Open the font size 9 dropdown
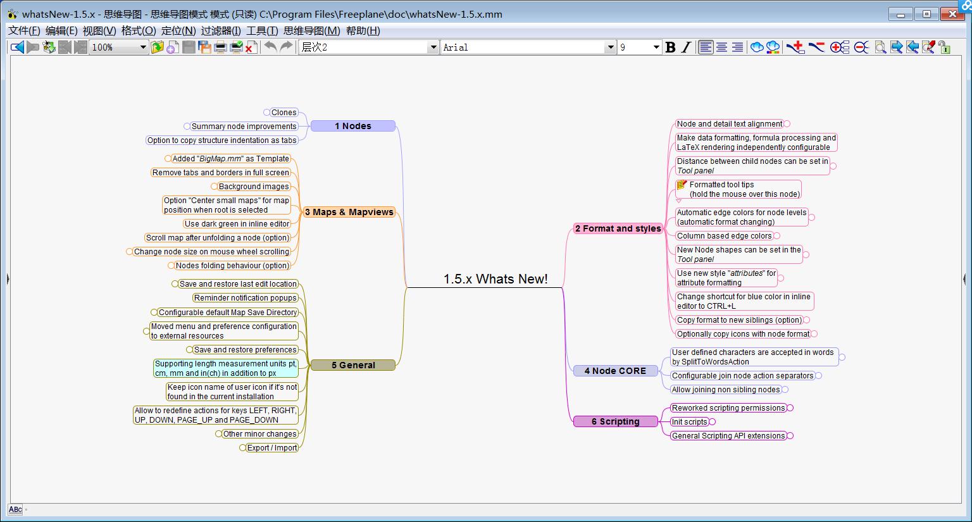The height and width of the screenshot is (522, 972). (656, 47)
